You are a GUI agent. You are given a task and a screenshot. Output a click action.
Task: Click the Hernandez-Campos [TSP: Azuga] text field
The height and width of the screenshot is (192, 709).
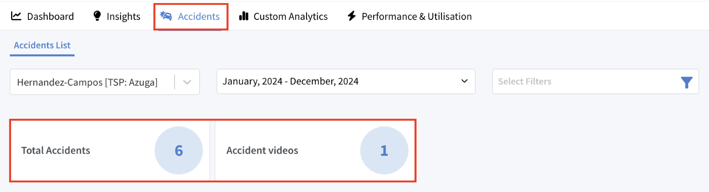(87, 82)
